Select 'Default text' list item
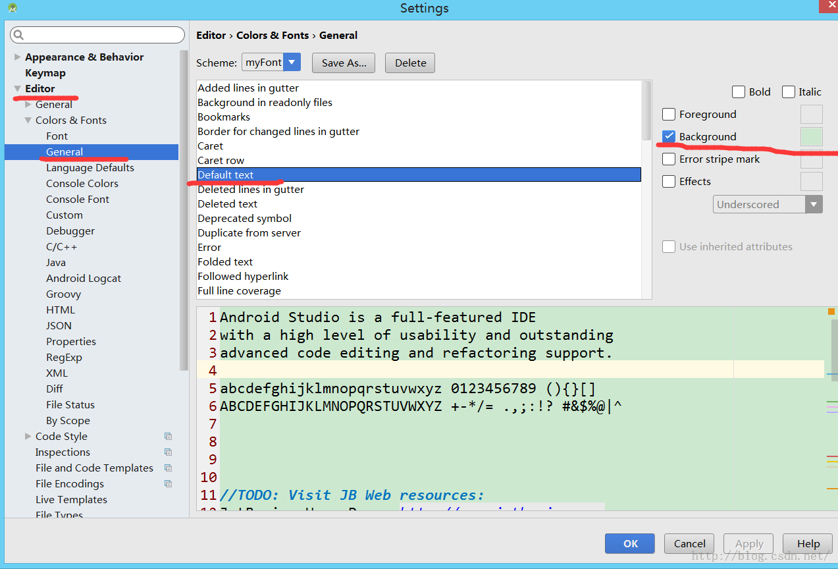This screenshot has height=569, width=838. 419,175
